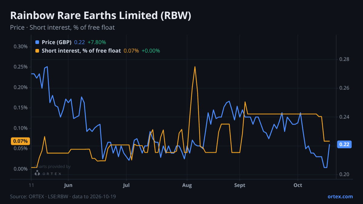Click the ortex.com link
The image size is (363, 204).
pos(340,196)
